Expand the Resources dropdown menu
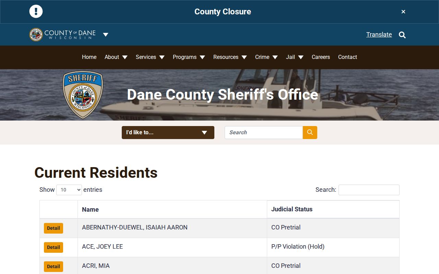Image resolution: width=439 pixels, height=274 pixels. coord(230,57)
